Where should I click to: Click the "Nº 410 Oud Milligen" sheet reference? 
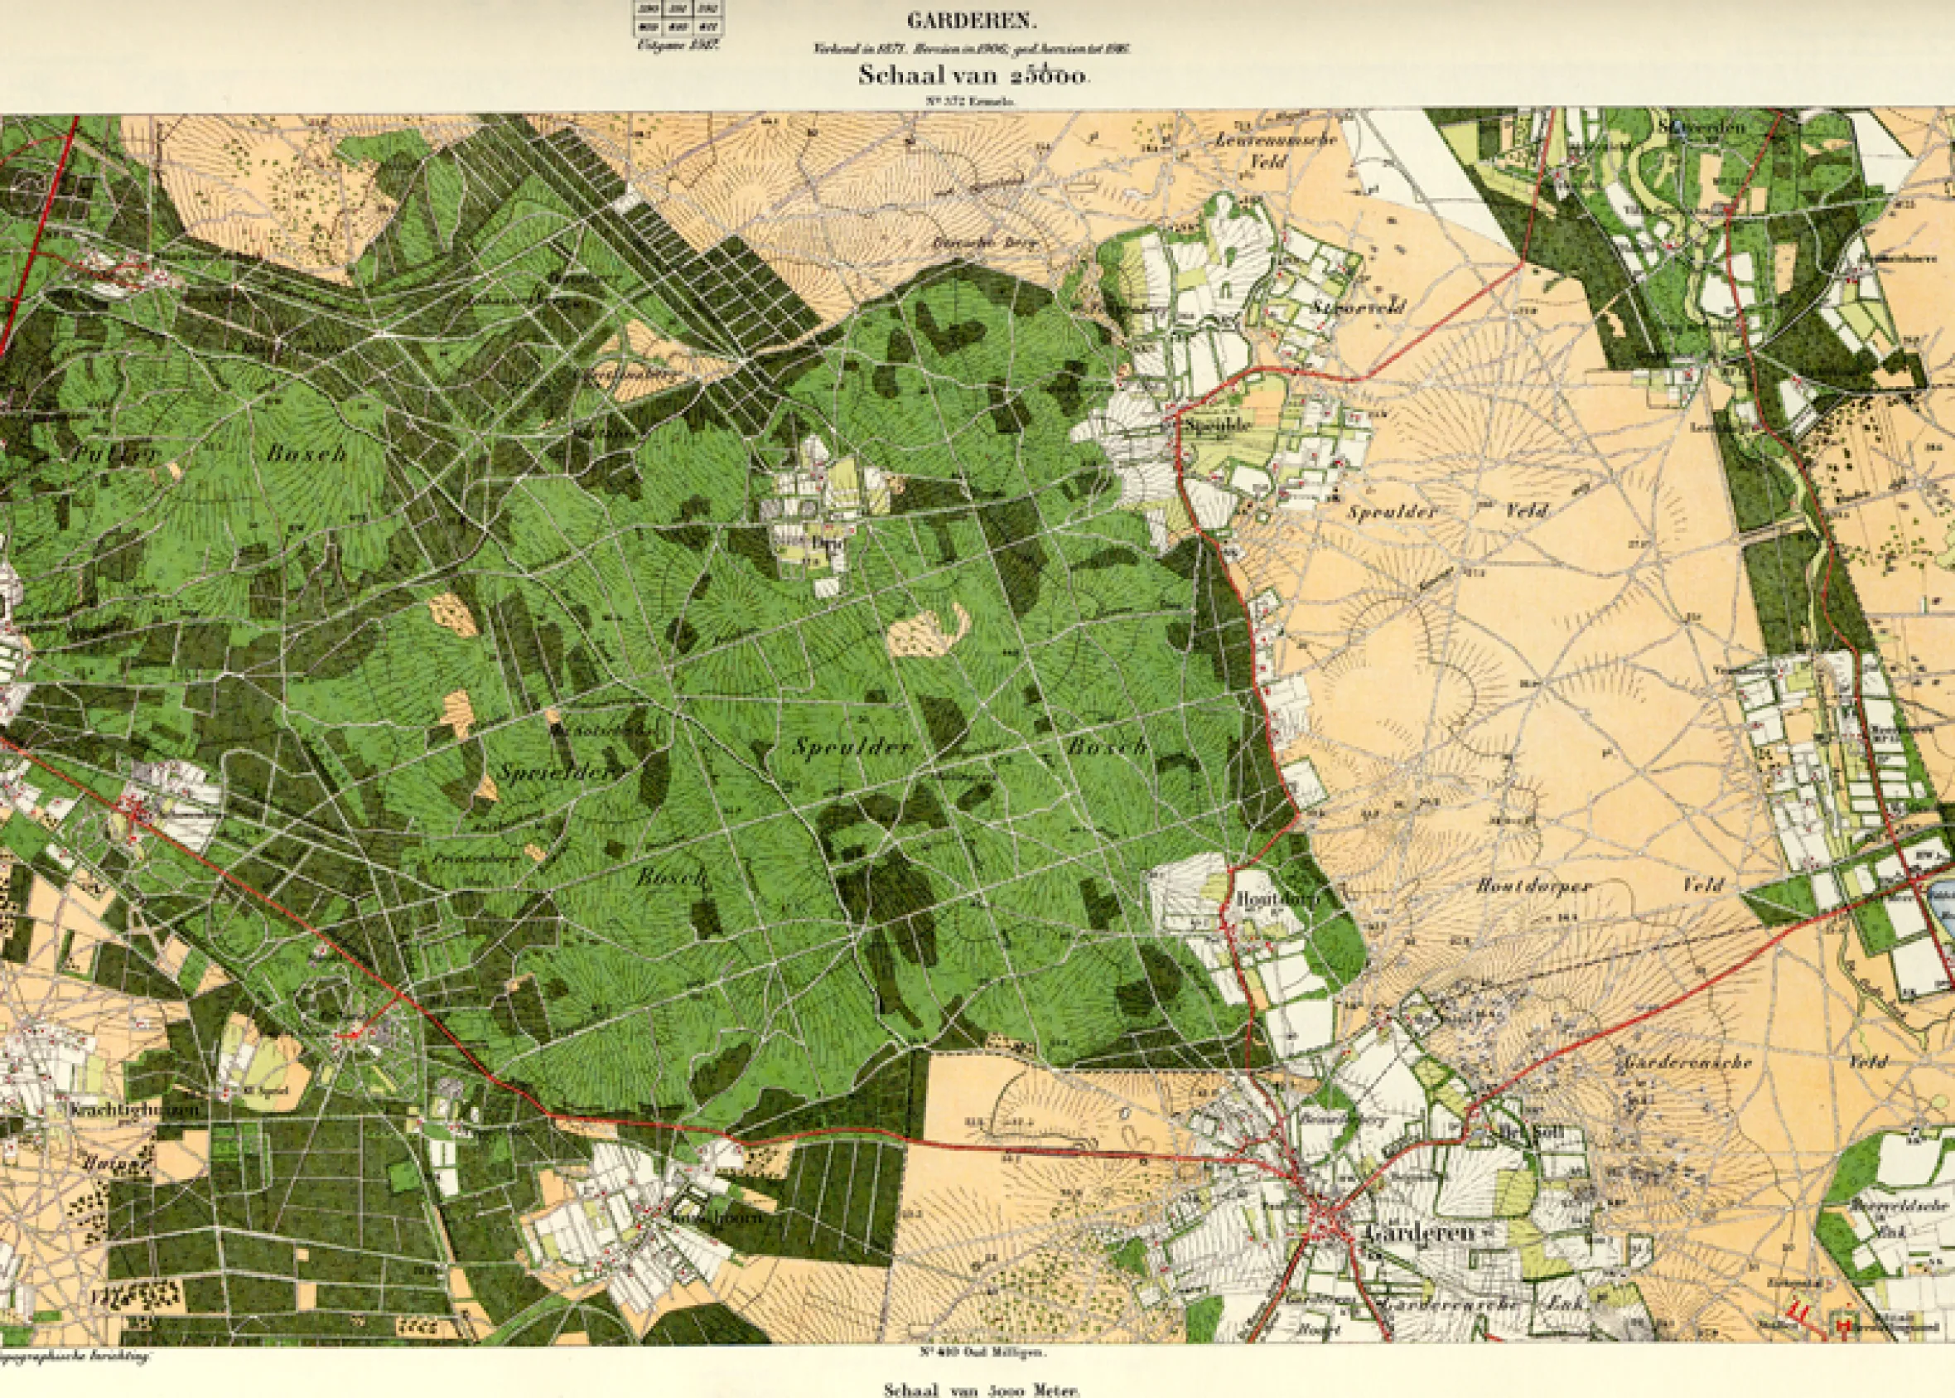(x=983, y=1352)
